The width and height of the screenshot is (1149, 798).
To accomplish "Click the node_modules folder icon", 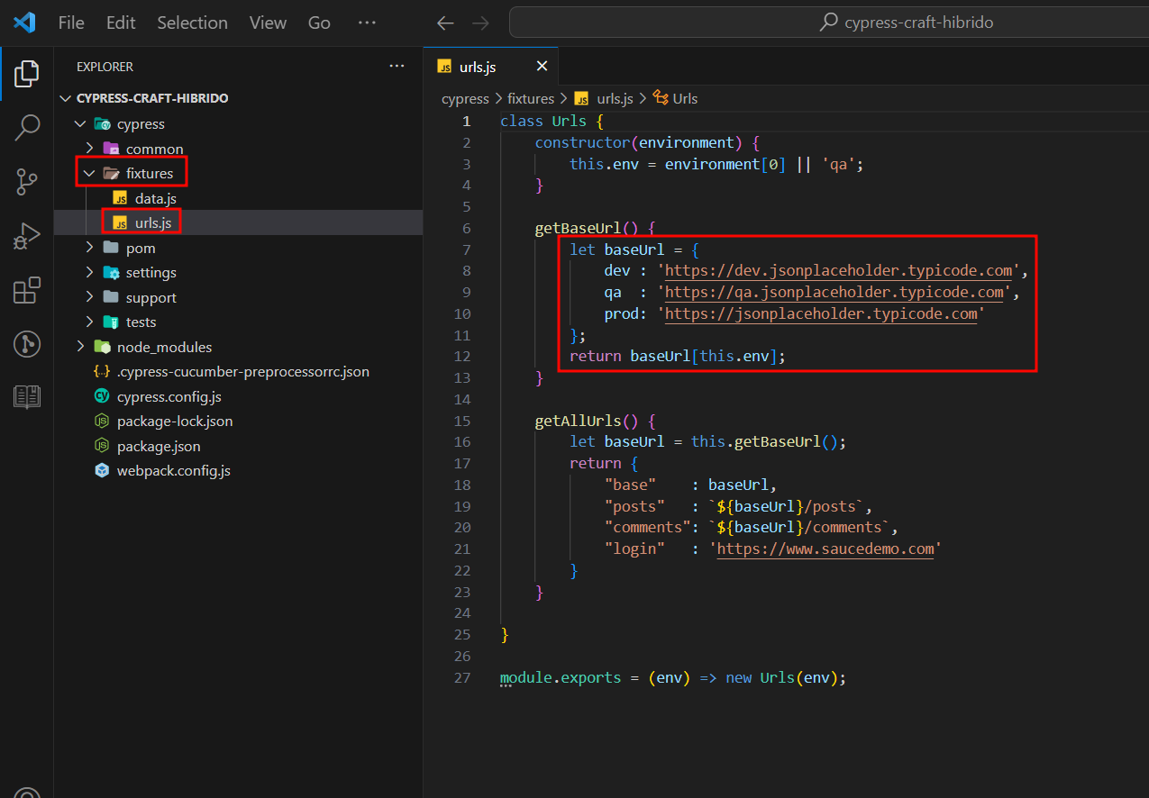I will tap(102, 347).
